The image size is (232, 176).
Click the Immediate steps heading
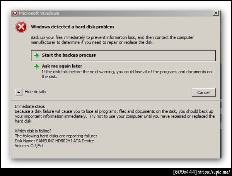click(x=30, y=106)
